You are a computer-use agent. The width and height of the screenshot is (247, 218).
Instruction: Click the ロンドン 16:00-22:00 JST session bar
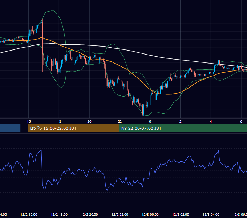pyautogui.click(x=73, y=128)
